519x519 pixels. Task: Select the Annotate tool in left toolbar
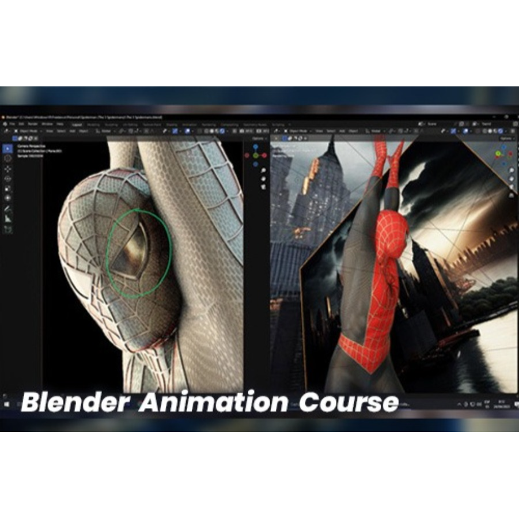click(x=7, y=209)
